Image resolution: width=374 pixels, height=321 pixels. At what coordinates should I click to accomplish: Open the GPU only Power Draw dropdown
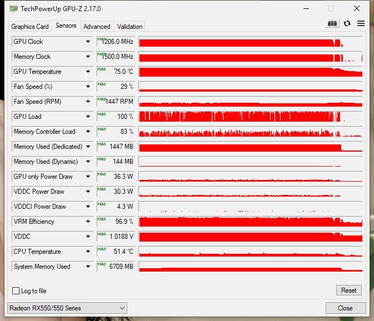coord(88,177)
